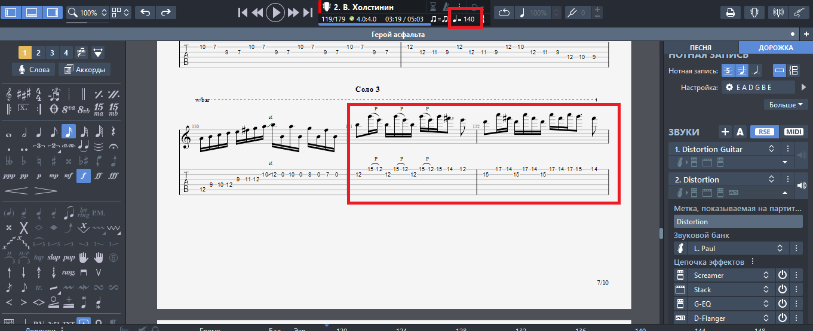813x331 pixels.
Task: Select voice 3
Action: 53,52
